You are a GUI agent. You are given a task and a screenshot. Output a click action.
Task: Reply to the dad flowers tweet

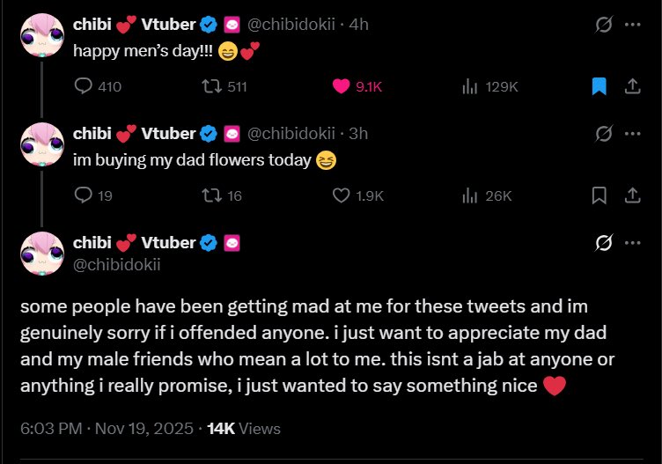tap(85, 195)
